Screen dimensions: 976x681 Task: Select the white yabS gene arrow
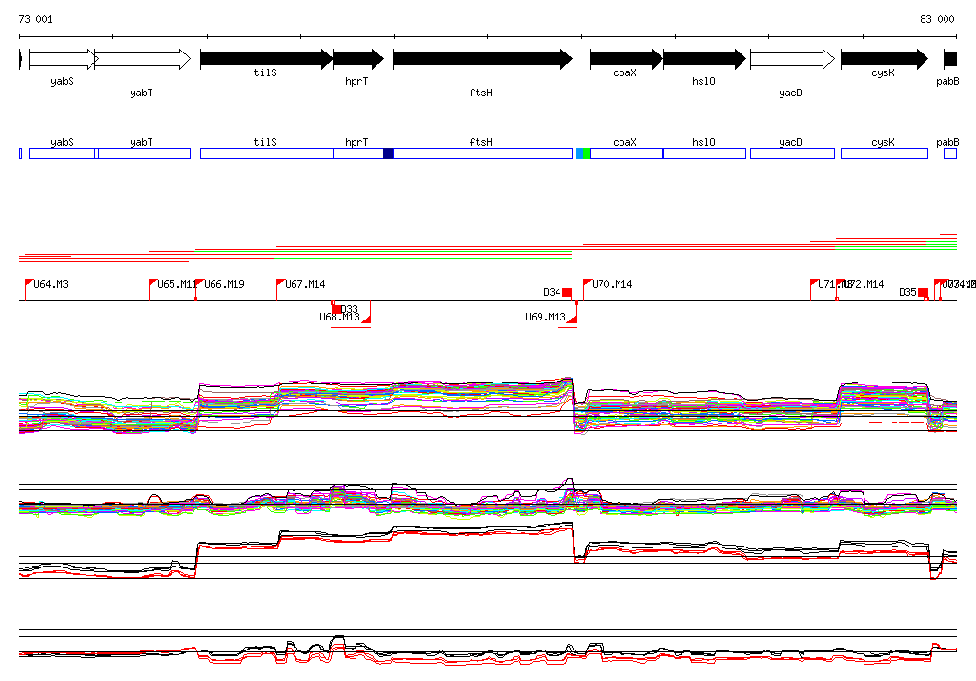[x=62, y=59]
